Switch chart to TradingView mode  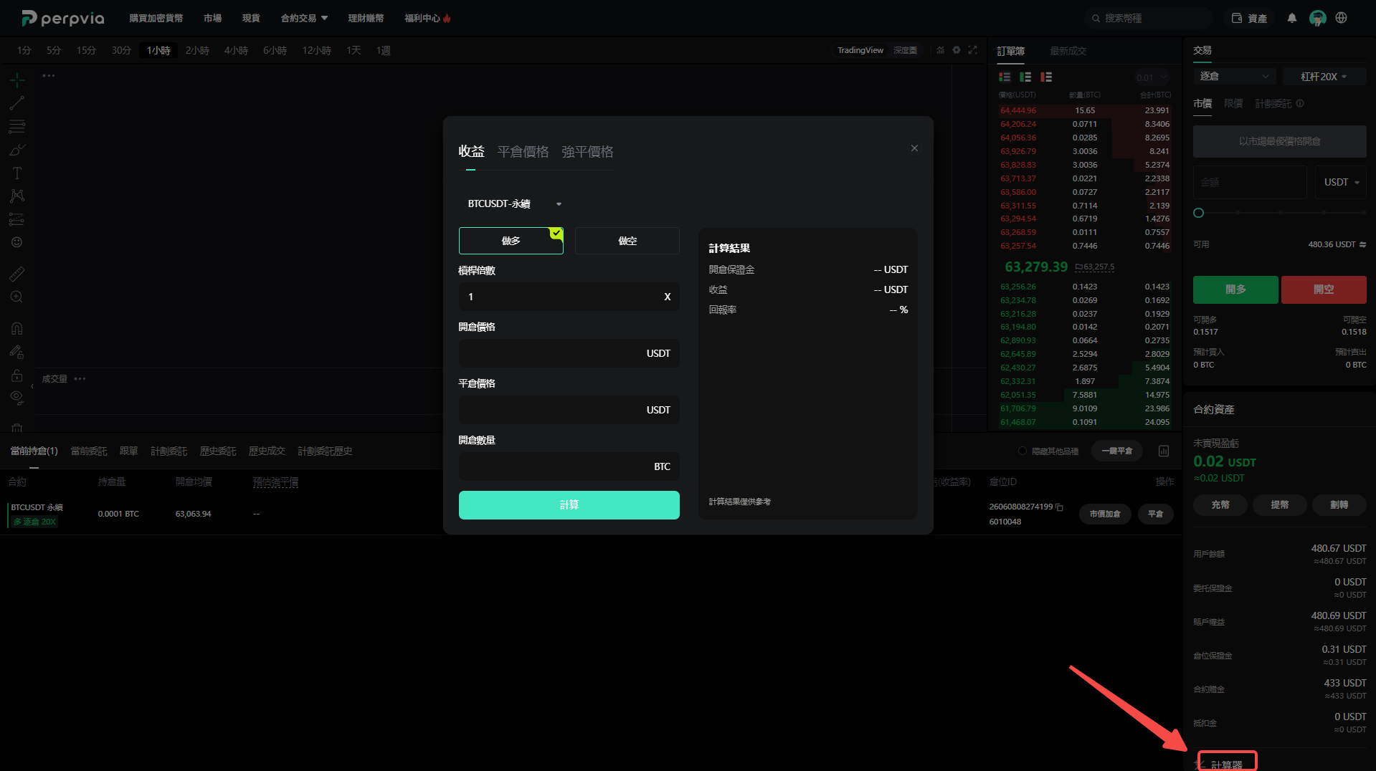click(x=860, y=50)
